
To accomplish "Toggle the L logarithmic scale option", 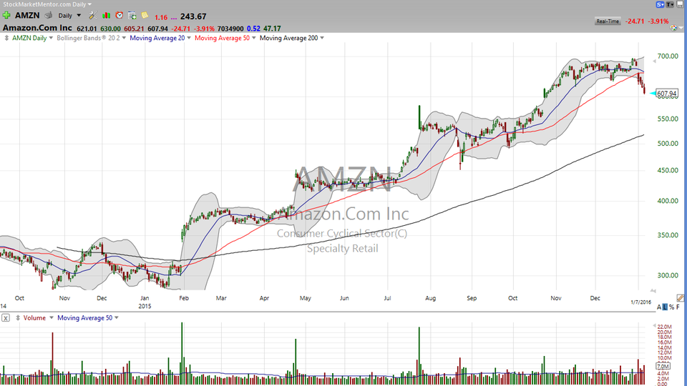I will tap(665, 307).
